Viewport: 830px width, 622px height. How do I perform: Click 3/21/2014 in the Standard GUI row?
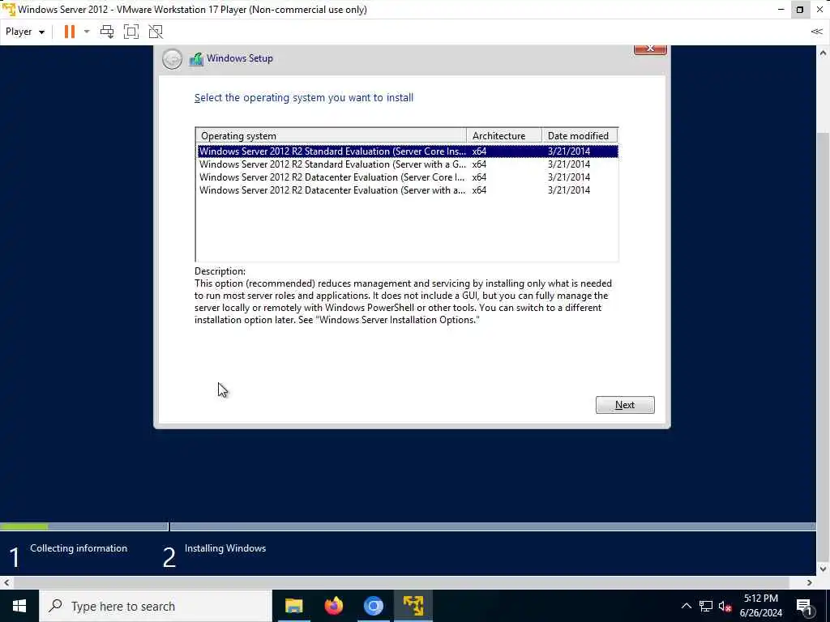568,164
